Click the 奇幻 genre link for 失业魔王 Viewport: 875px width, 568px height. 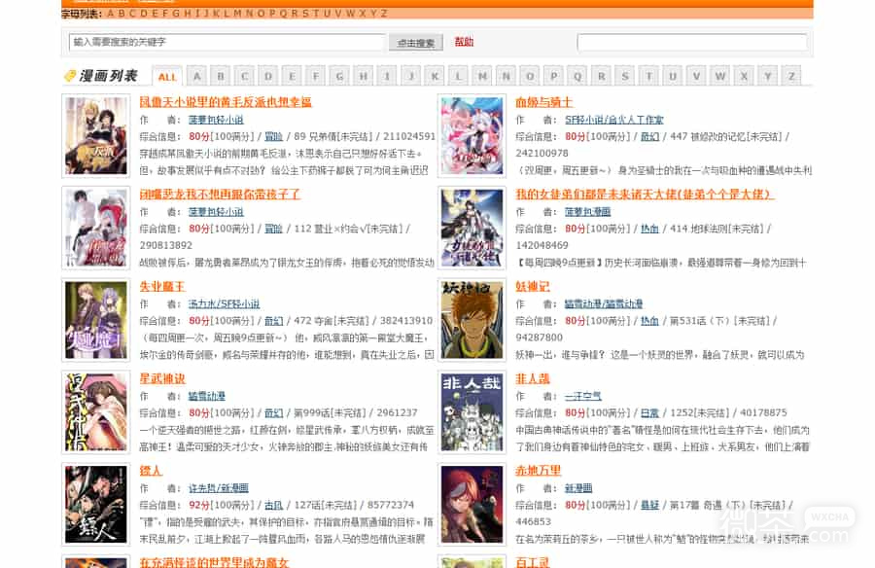click(x=273, y=321)
